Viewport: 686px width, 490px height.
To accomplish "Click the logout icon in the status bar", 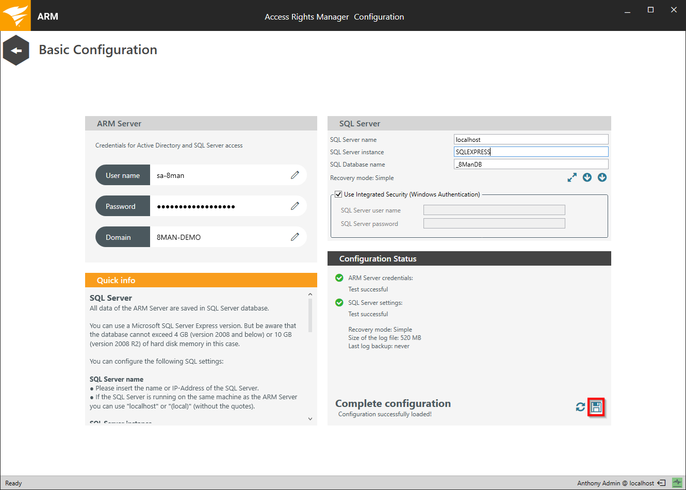I will 661,483.
